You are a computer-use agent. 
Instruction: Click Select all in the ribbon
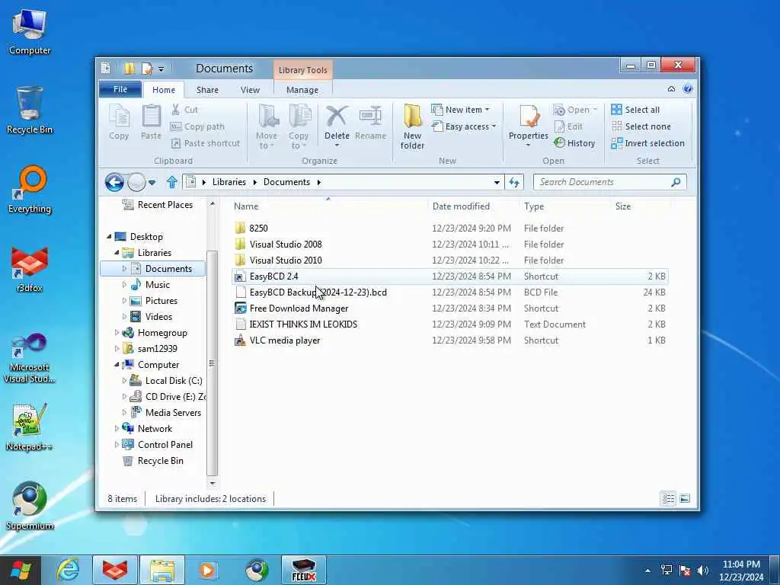(635, 110)
